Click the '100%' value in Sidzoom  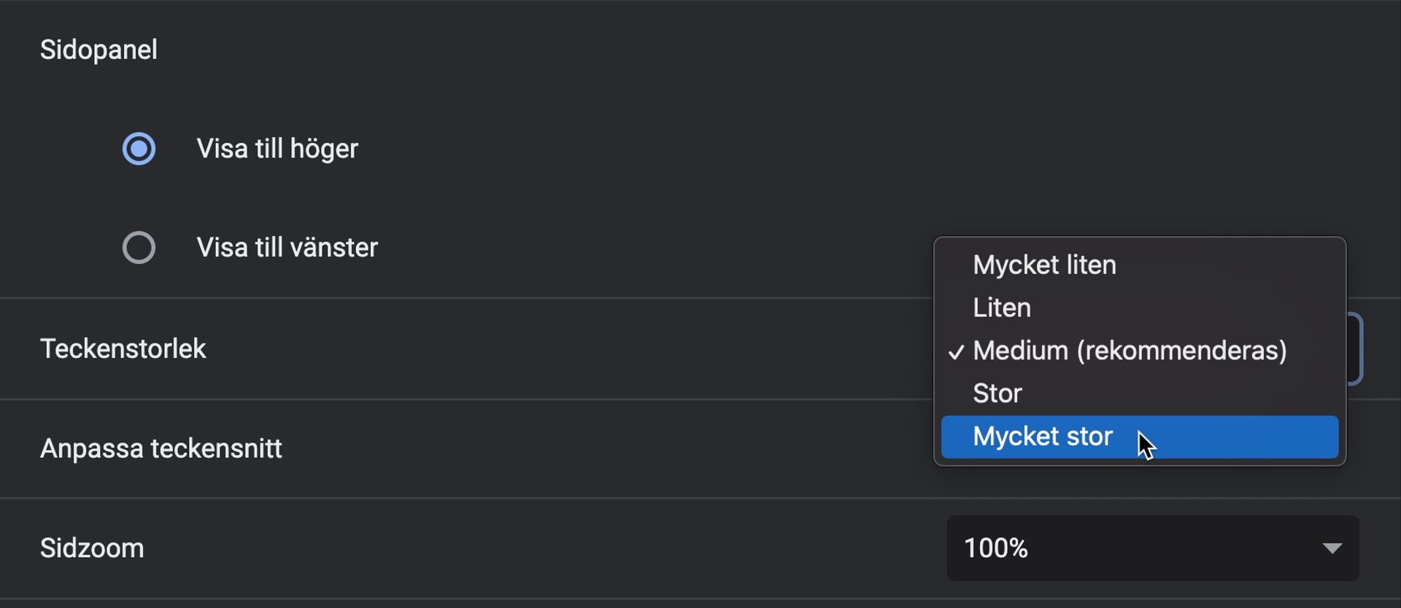pos(996,548)
